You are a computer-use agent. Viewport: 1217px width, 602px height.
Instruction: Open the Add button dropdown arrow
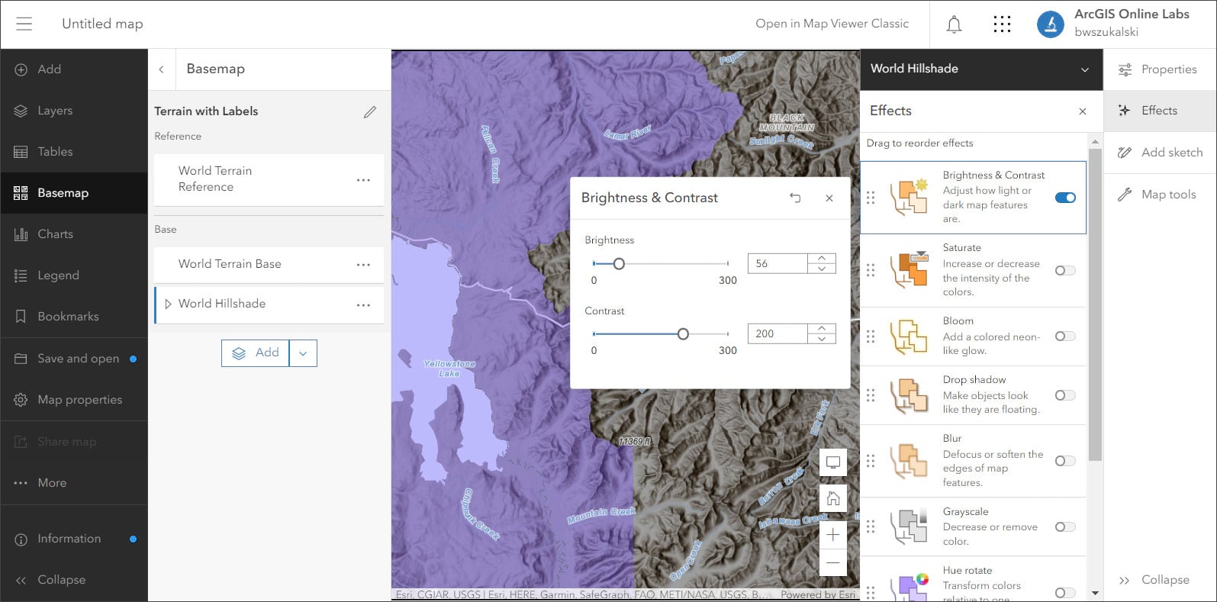coord(303,353)
